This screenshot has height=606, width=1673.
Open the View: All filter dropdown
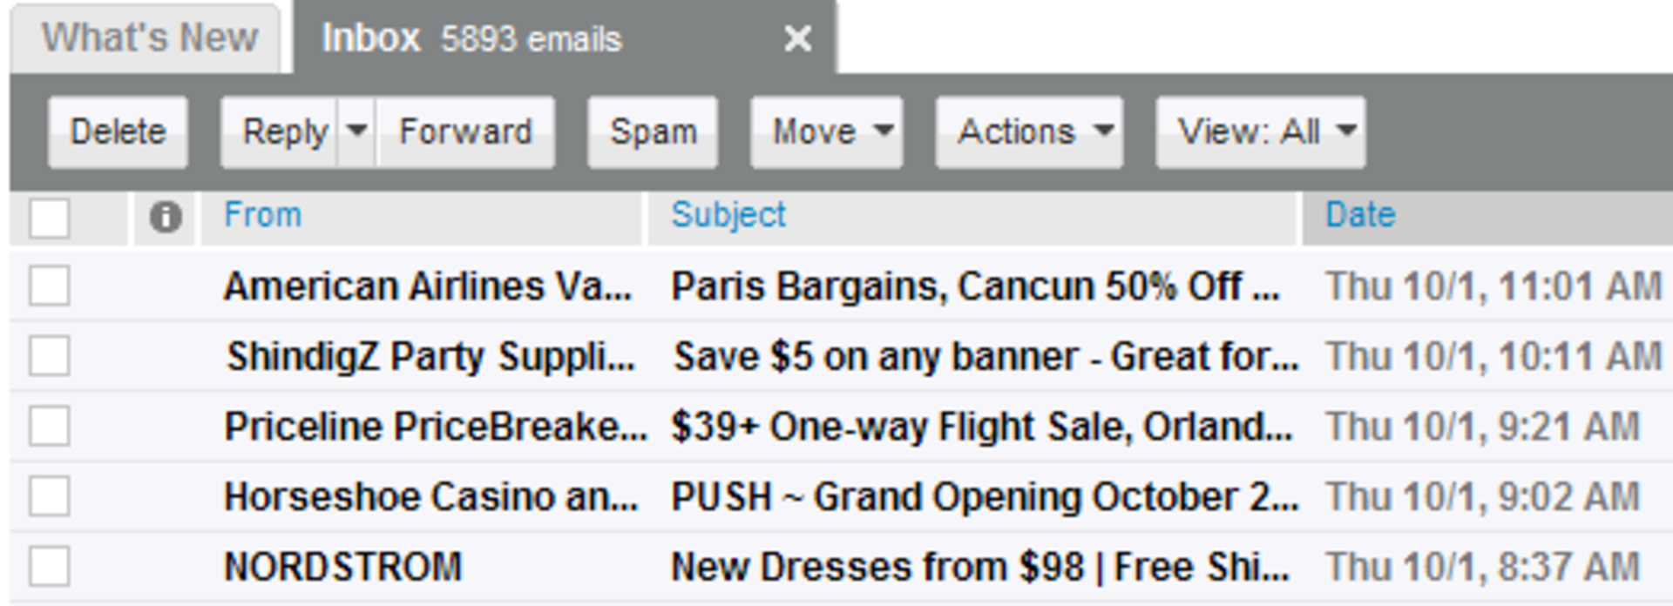click(1261, 131)
